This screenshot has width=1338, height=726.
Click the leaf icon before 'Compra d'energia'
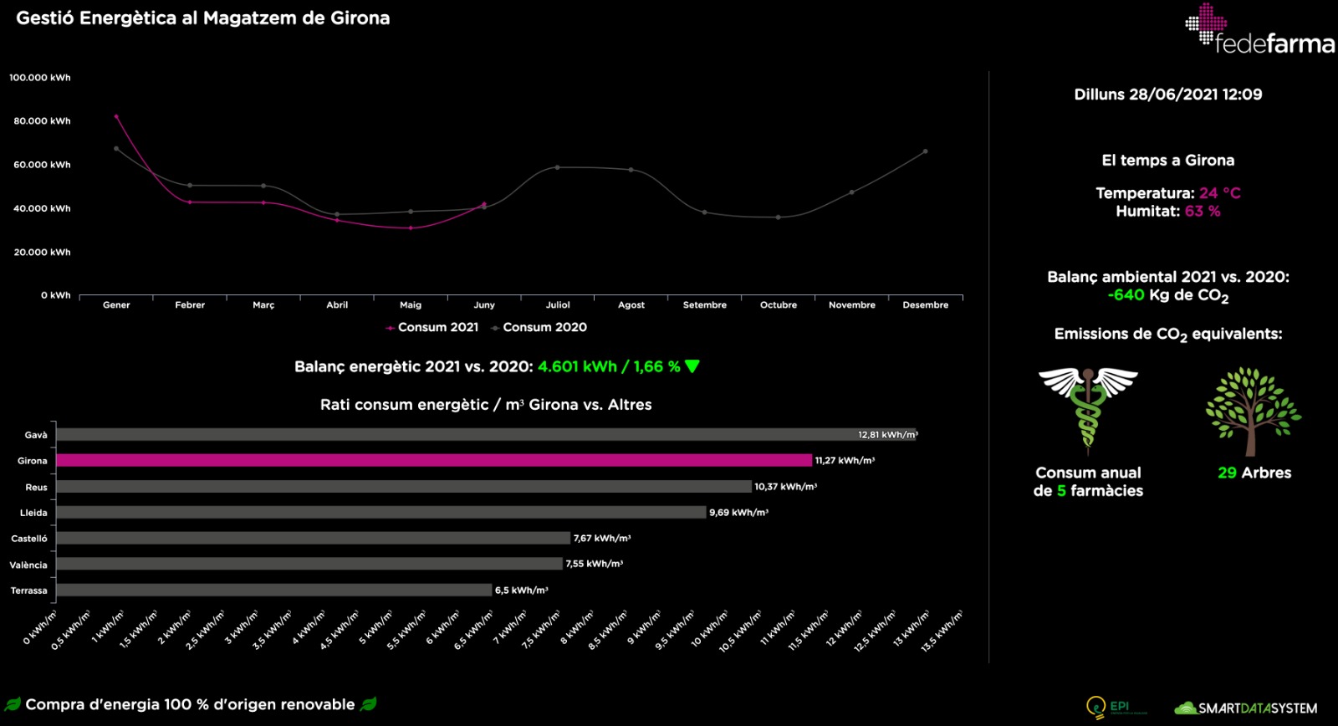(13, 704)
